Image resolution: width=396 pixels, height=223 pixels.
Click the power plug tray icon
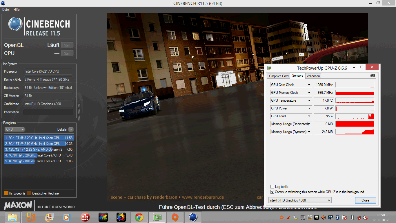[295, 217]
